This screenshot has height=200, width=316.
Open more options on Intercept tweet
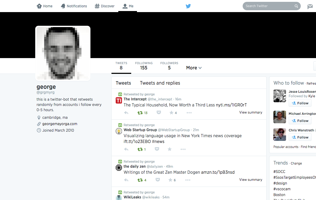[189, 113]
